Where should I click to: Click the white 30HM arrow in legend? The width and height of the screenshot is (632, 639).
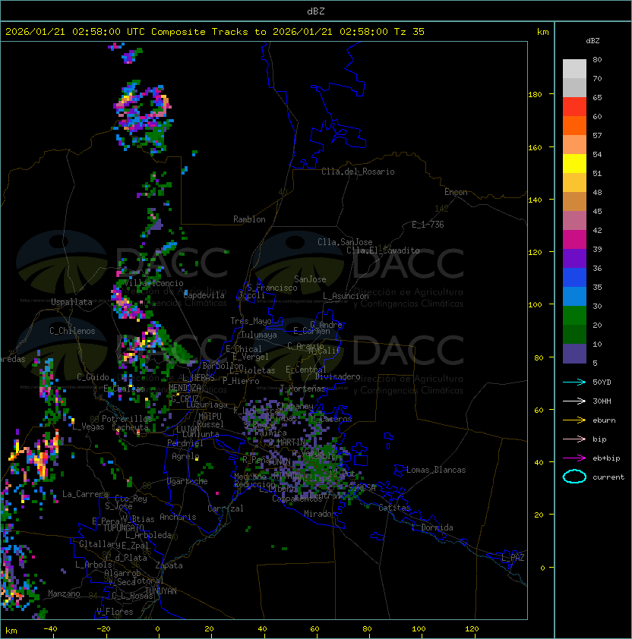pos(574,401)
